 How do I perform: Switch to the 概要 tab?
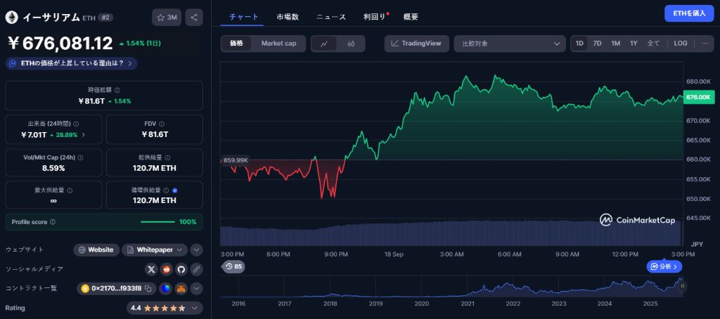[411, 17]
